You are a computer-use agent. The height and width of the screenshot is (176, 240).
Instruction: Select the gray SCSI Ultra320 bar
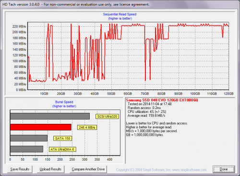pos(50,116)
